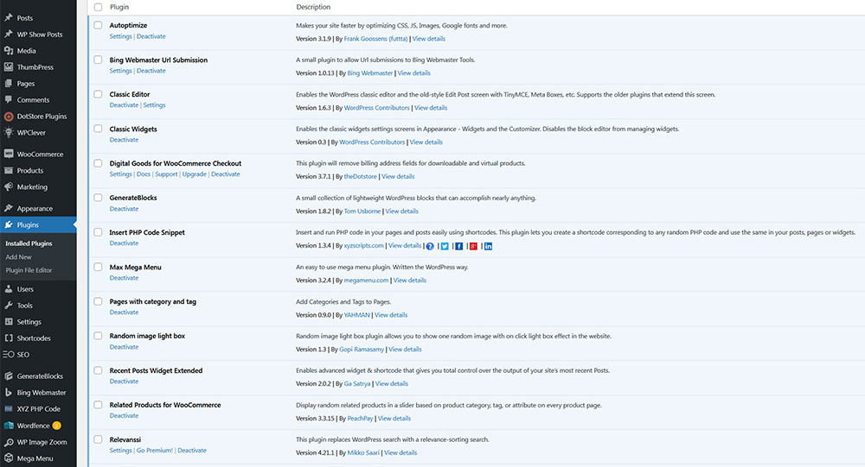Open the Media library icon

[x=9, y=51]
